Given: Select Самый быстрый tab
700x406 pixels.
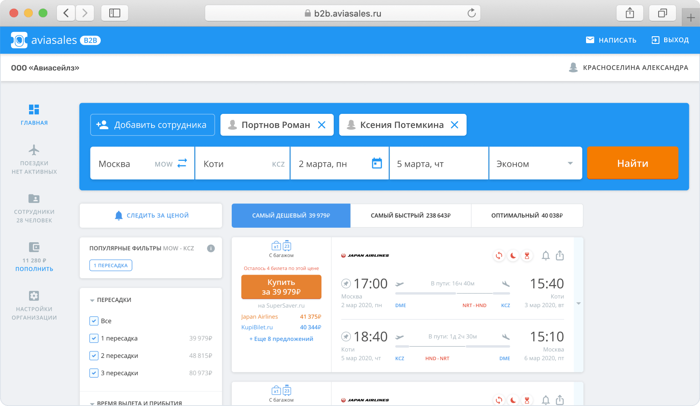Looking at the screenshot, I should (x=411, y=215).
